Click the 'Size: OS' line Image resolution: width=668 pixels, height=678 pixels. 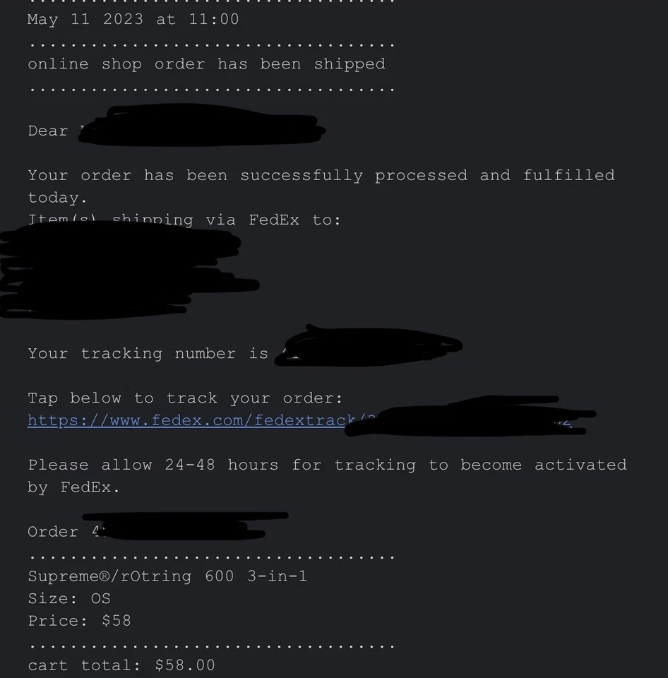(69, 599)
